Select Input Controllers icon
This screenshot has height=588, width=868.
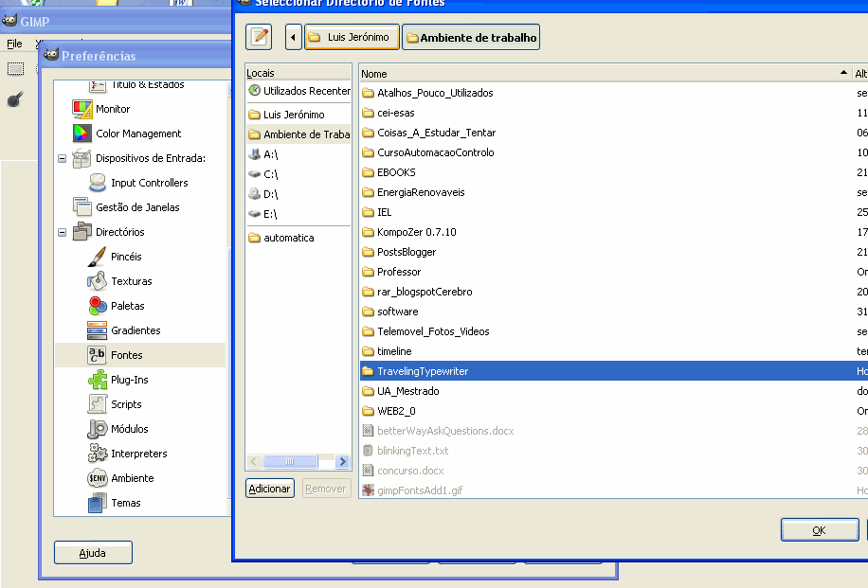98,183
